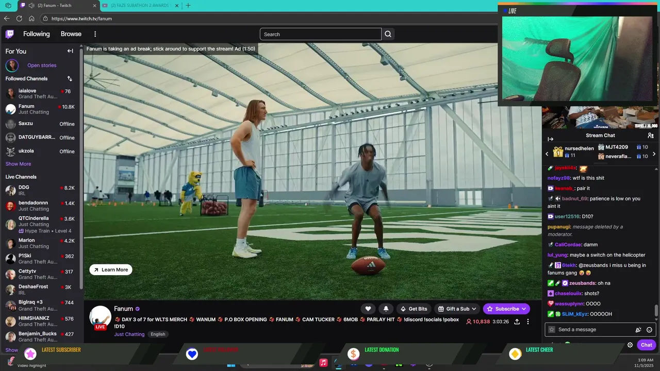Click the Just Chatting category link

coord(129,334)
